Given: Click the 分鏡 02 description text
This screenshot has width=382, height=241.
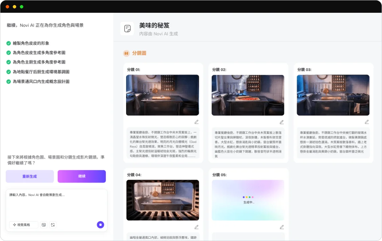Looking at the screenshot, I should pos(248,144).
